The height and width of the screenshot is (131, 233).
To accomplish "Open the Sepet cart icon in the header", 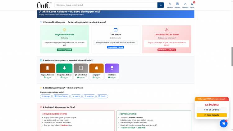I will coord(192,4).
